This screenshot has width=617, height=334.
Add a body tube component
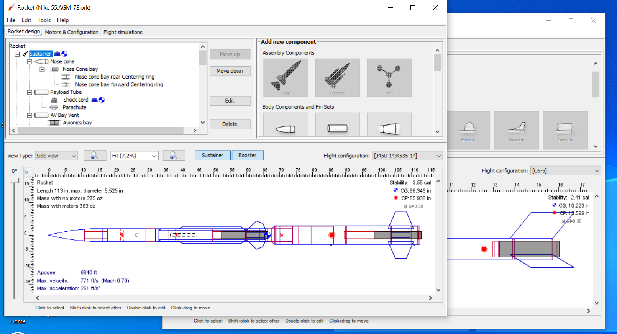[x=337, y=124]
